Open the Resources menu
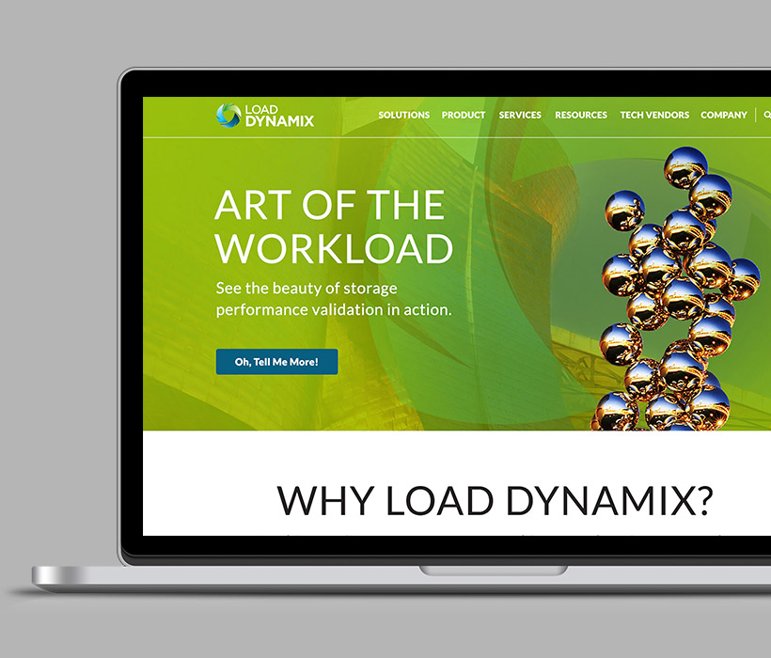This screenshot has height=658, width=771. coord(581,115)
